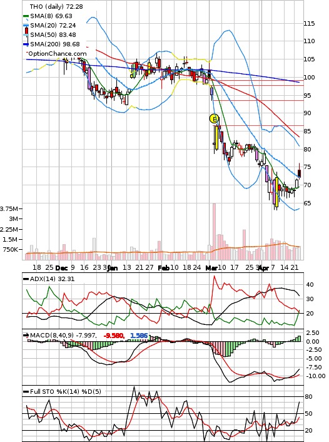Click the SMA(20) 72.24 legend label
The width and height of the screenshot is (329, 442).
(53, 26)
